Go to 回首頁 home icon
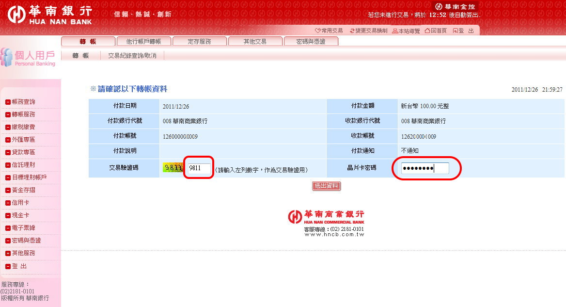This screenshot has width=566, height=307. [x=427, y=31]
